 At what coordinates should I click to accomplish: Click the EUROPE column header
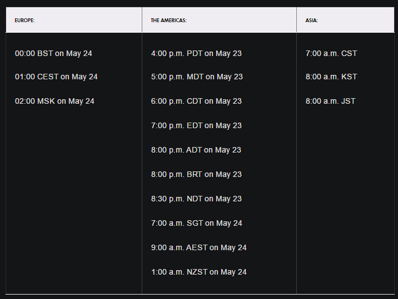25,21
